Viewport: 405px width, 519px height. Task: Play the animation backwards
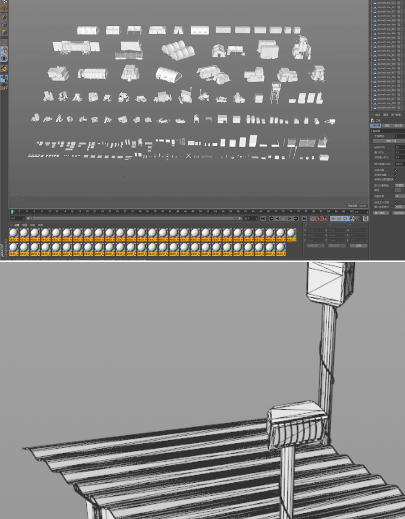click(278, 218)
